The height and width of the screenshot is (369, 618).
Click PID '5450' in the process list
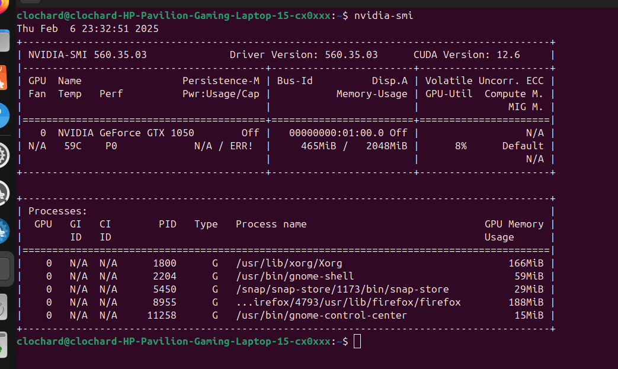point(165,289)
